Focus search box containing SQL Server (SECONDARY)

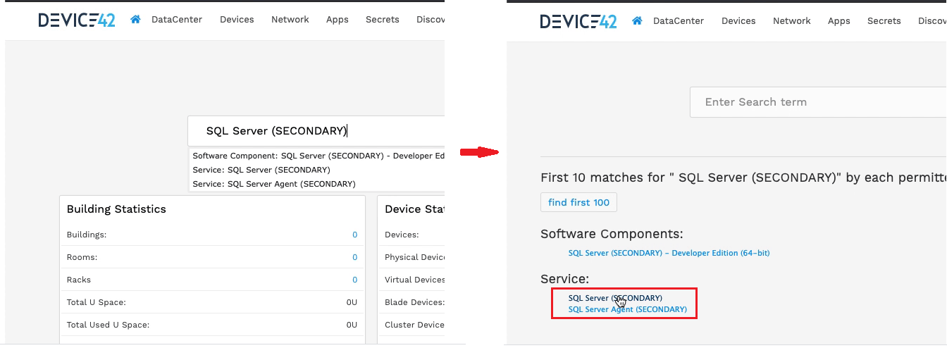tap(316, 131)
